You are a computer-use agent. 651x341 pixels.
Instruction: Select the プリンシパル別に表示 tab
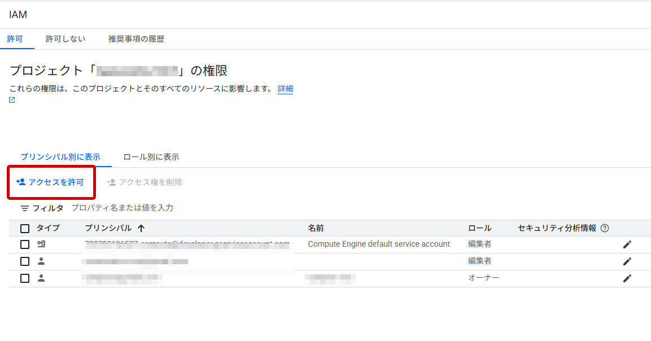pos(60,157)
